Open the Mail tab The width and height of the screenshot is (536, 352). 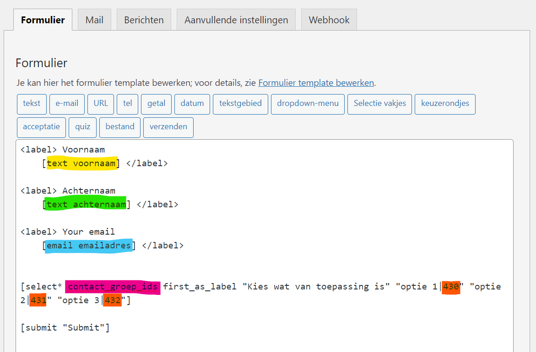click(94, 20)
